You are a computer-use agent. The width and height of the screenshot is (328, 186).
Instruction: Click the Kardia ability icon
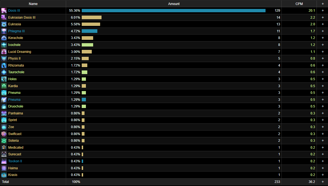(x=4, y=86)
